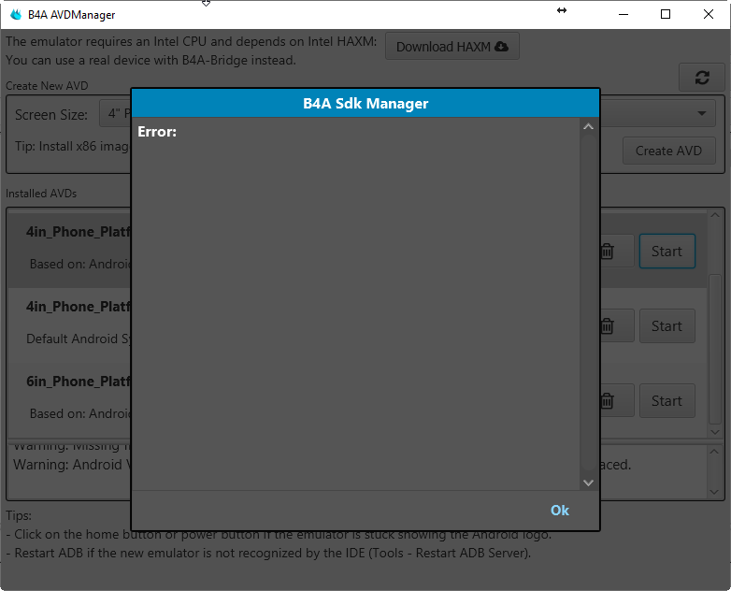Click the "Error:" text in the dialog
Viewport: 731px width, 591px height.
[x=157, y=132]
